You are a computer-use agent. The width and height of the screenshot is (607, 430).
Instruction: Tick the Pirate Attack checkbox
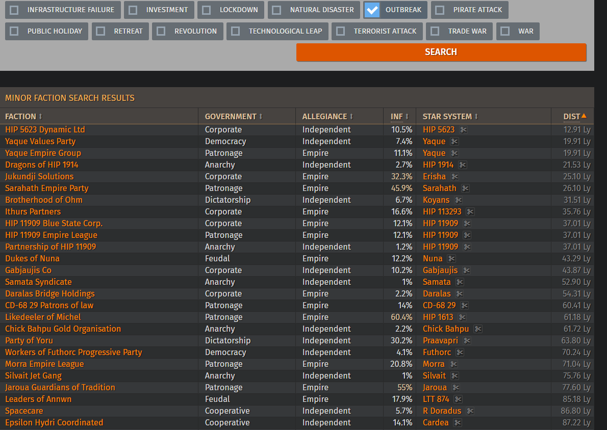pyautogui.click(x=440, y=10)
